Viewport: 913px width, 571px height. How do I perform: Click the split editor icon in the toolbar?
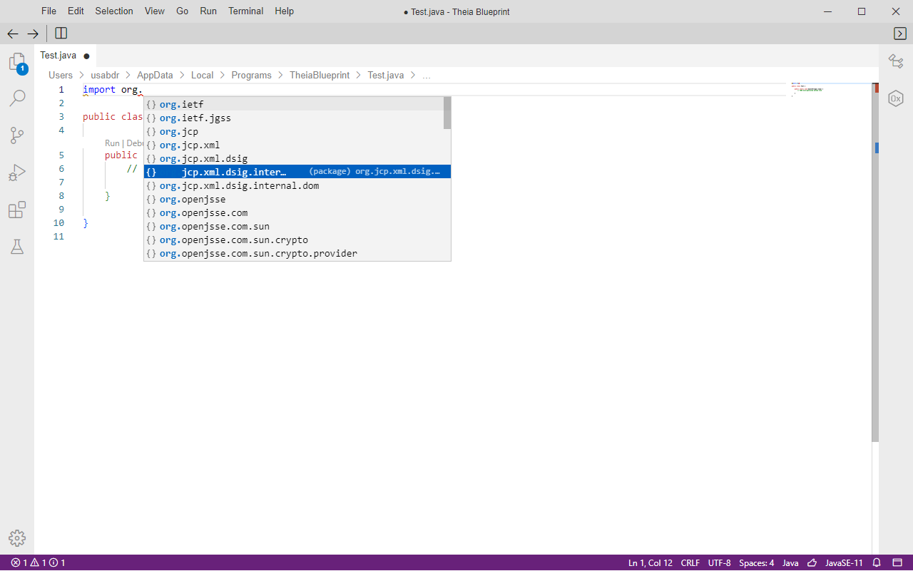(61, 33)
